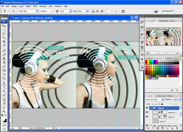This screenshot has height=132, width=183.
Task: Hide the text behing album name group
Action: click(147, 125)
